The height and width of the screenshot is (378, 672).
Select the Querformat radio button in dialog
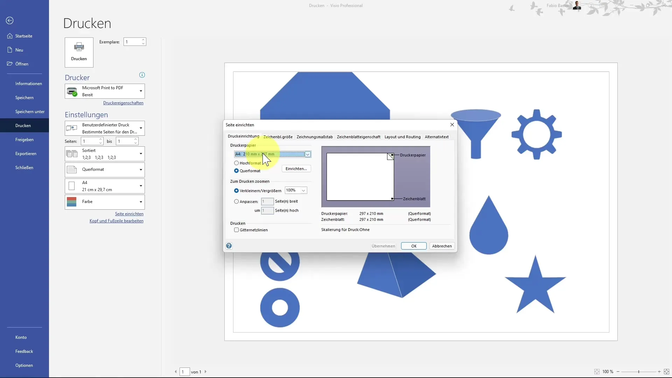coord(237,171)
